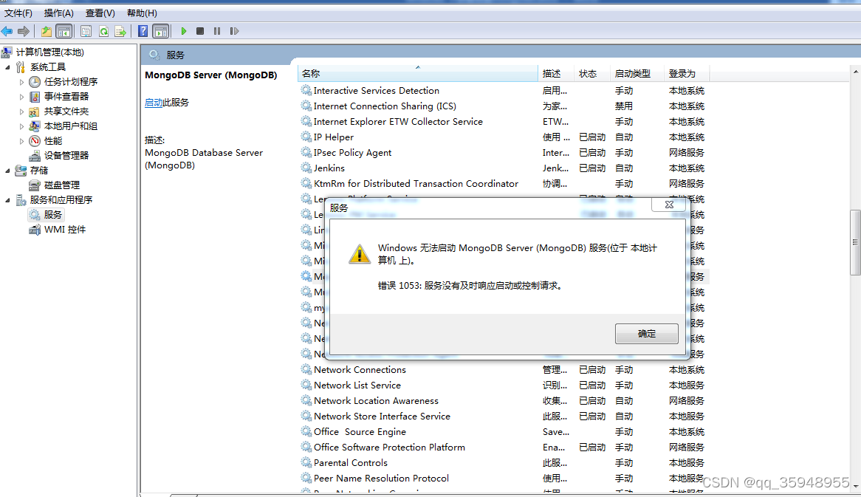The width and height of the screenshot is (861, 497).
Task: Select Network Location Awareness service
Action: (503, 401)
